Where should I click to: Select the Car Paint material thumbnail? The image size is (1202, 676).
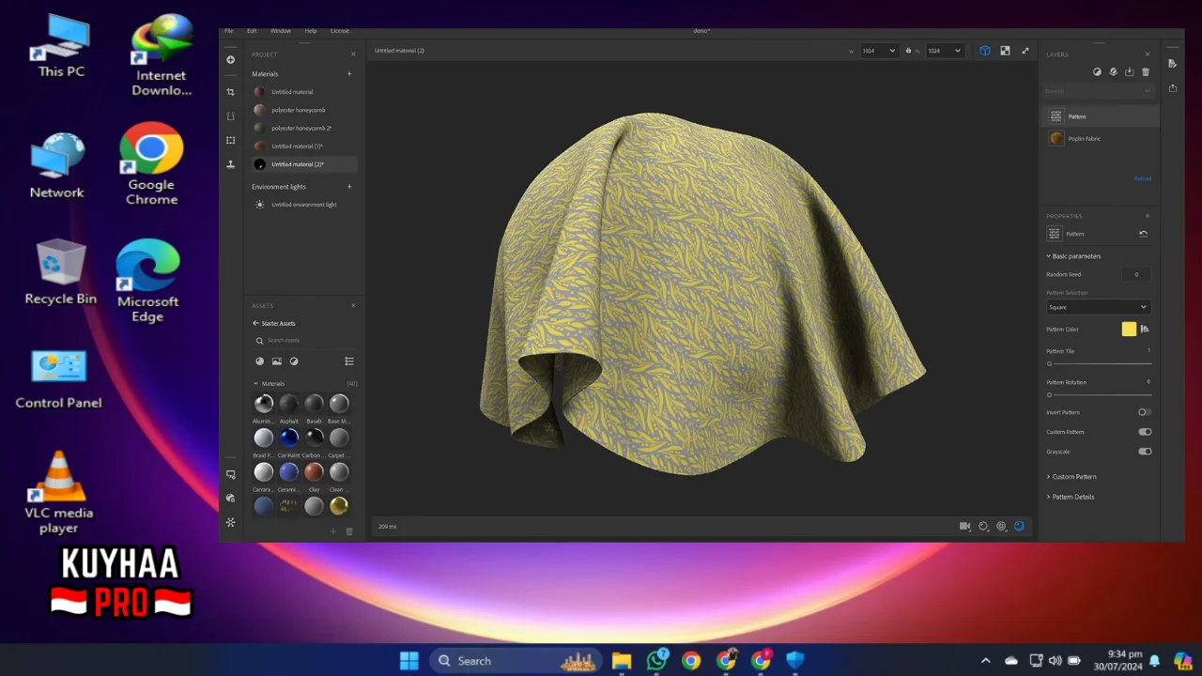[x=289, y=438]
